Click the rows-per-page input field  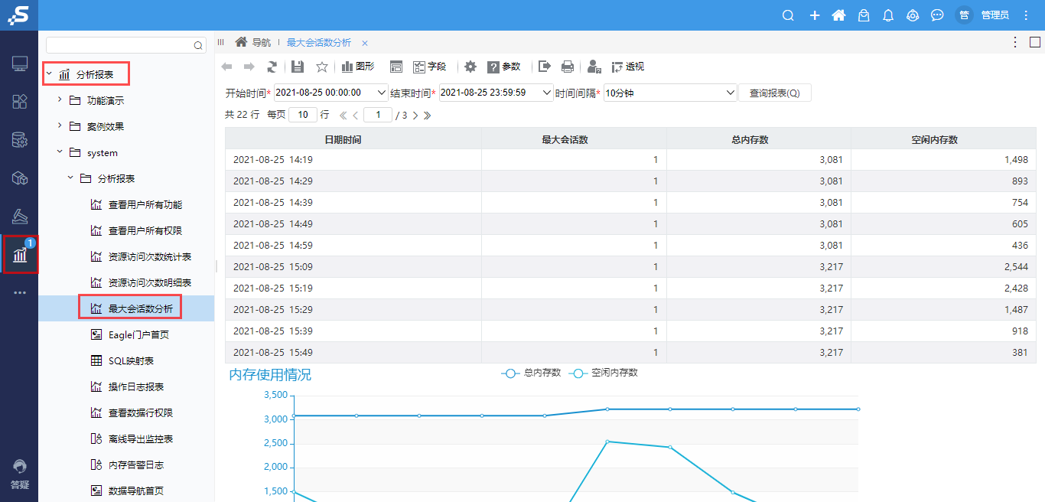[303, 115]
